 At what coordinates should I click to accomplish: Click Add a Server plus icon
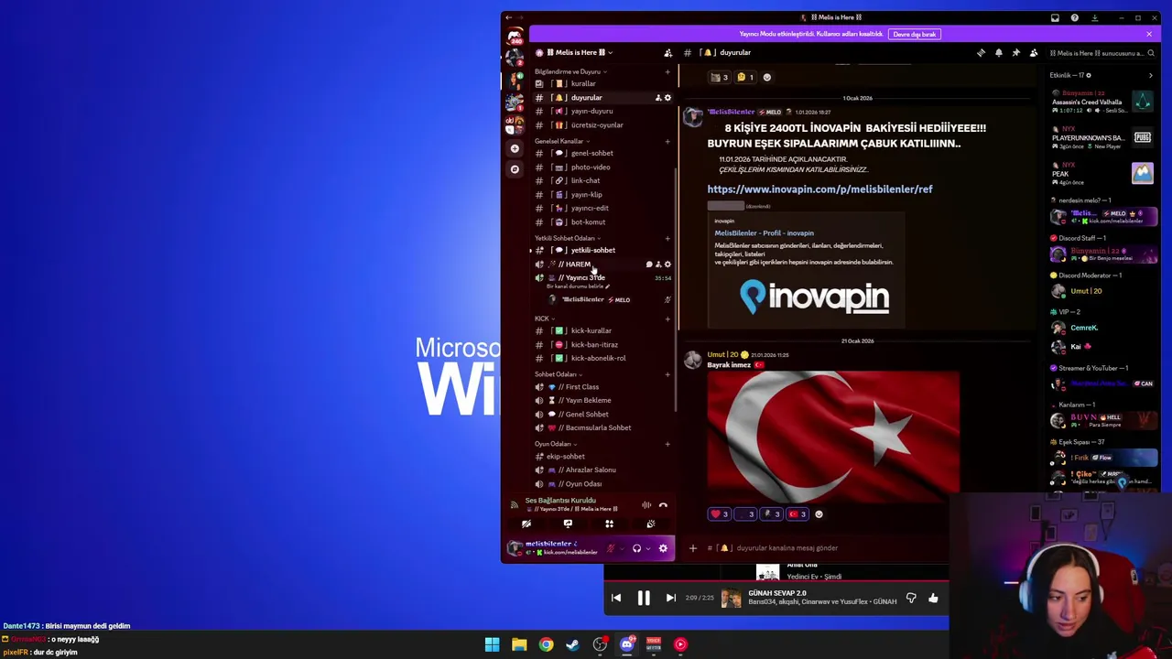(515, 148)
